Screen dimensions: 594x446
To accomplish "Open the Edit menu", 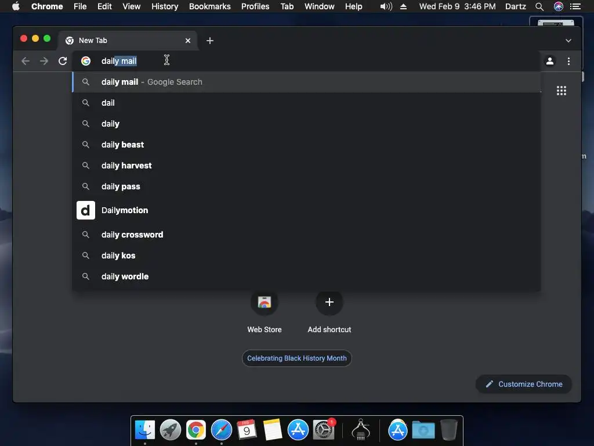I will pos(104,6).
